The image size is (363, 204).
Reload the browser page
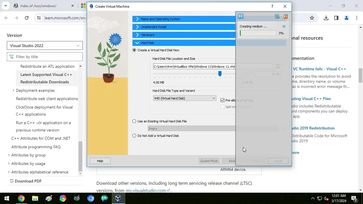click(27, 18)
